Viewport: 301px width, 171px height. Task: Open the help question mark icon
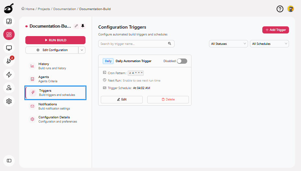coord(280,9)
